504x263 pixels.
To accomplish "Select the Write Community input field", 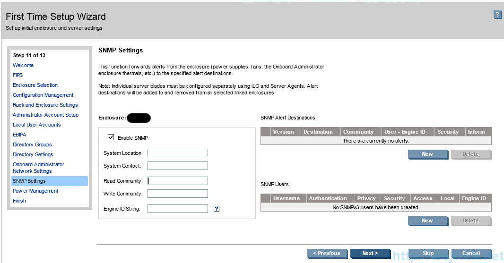I will click(x=178, y=194).
